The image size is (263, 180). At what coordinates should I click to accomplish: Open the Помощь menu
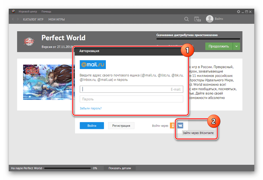[46, 11]
